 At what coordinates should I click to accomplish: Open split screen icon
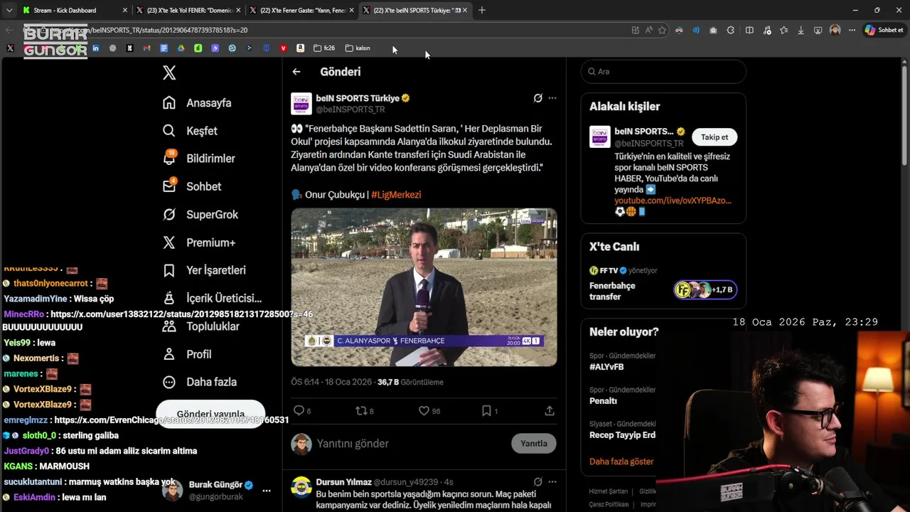pyautogui.click(x=749, y=30)
